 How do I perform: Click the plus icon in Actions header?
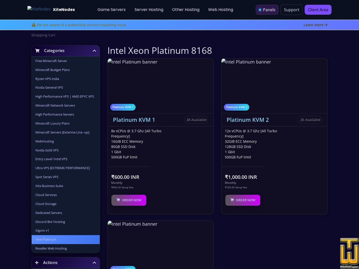point(37,263)
